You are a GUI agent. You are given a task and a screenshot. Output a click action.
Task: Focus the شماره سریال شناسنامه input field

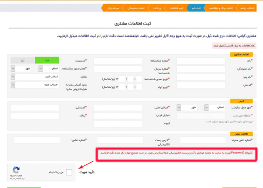pos(118,69)
